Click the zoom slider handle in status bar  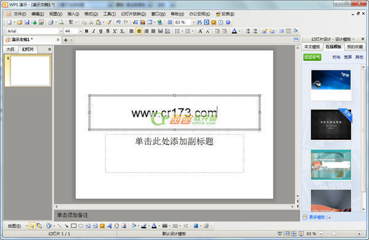(334, 234)
